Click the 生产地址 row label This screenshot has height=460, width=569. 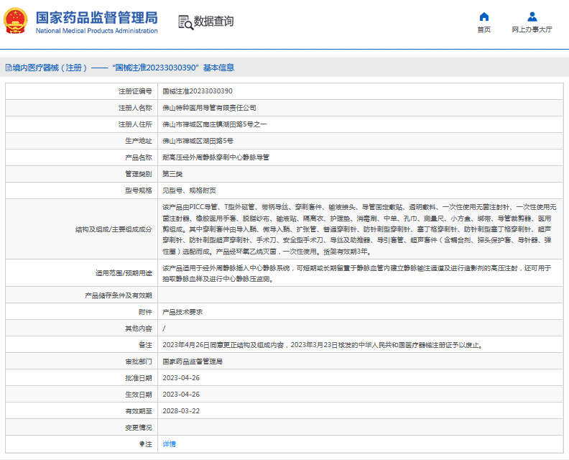click(x=138, y=141)
